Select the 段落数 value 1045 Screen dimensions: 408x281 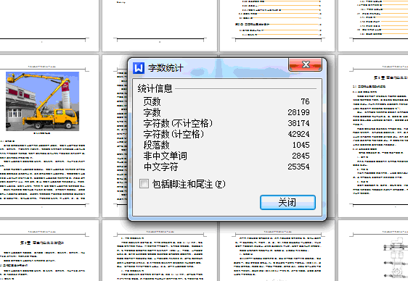click(x=301, y=145)
